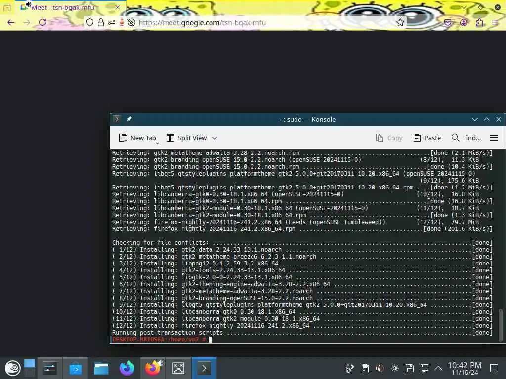This screenshot has height=379, width=506.
Task: Open a New Tab in Konsole
Action: click(x=137, y=138)
